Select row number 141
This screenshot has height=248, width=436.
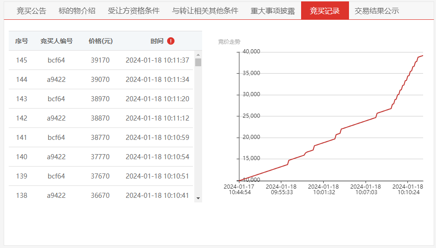tap(22, 138)
